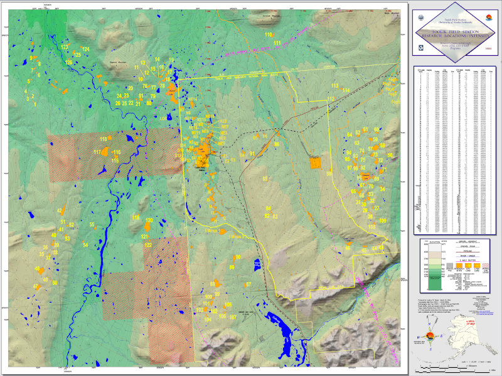Click the blue square logo below the seal

[x=420, y=46]
